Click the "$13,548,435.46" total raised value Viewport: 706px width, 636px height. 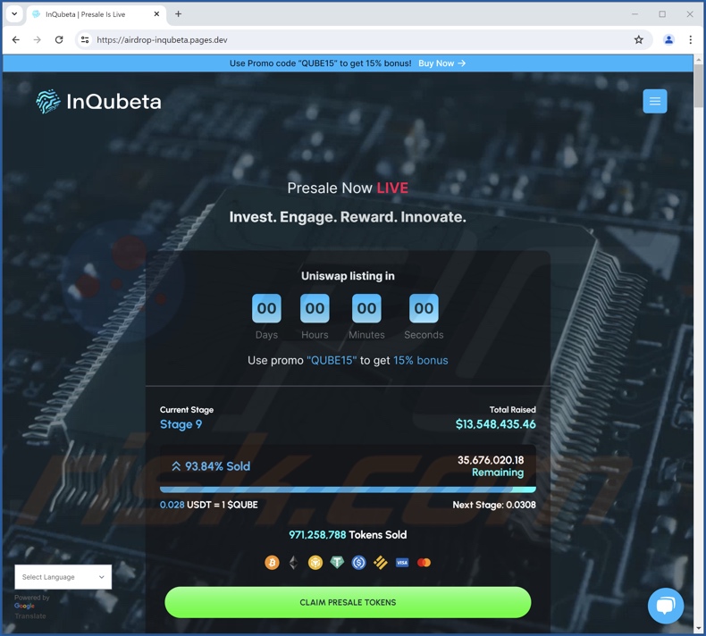496,424
